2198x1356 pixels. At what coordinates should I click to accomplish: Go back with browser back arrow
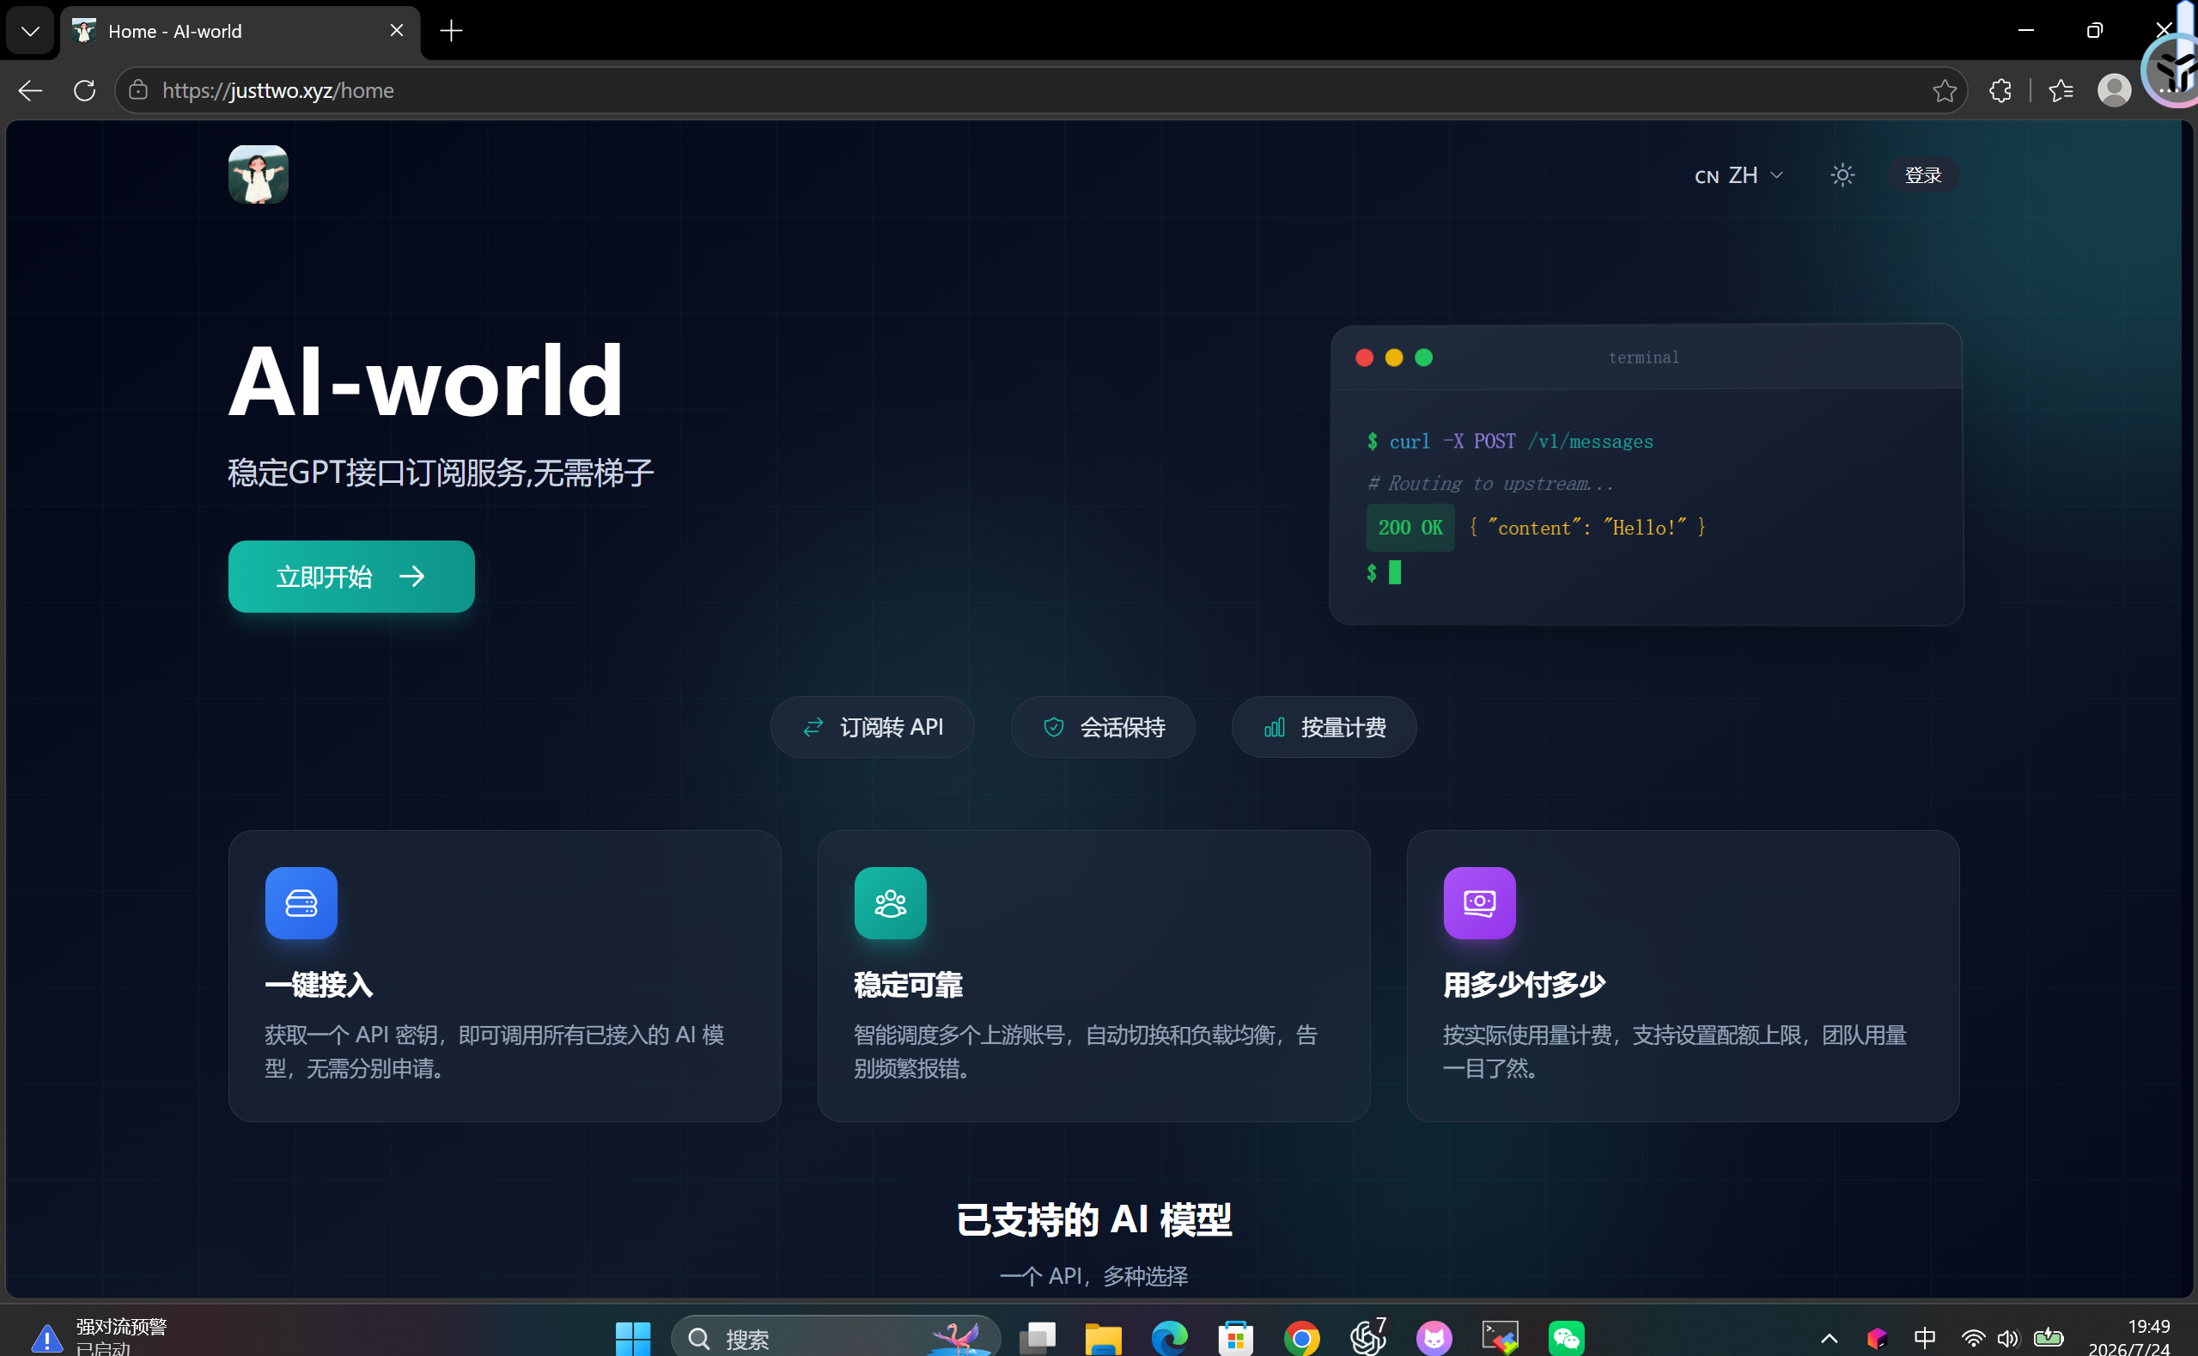tap(30, 90)
